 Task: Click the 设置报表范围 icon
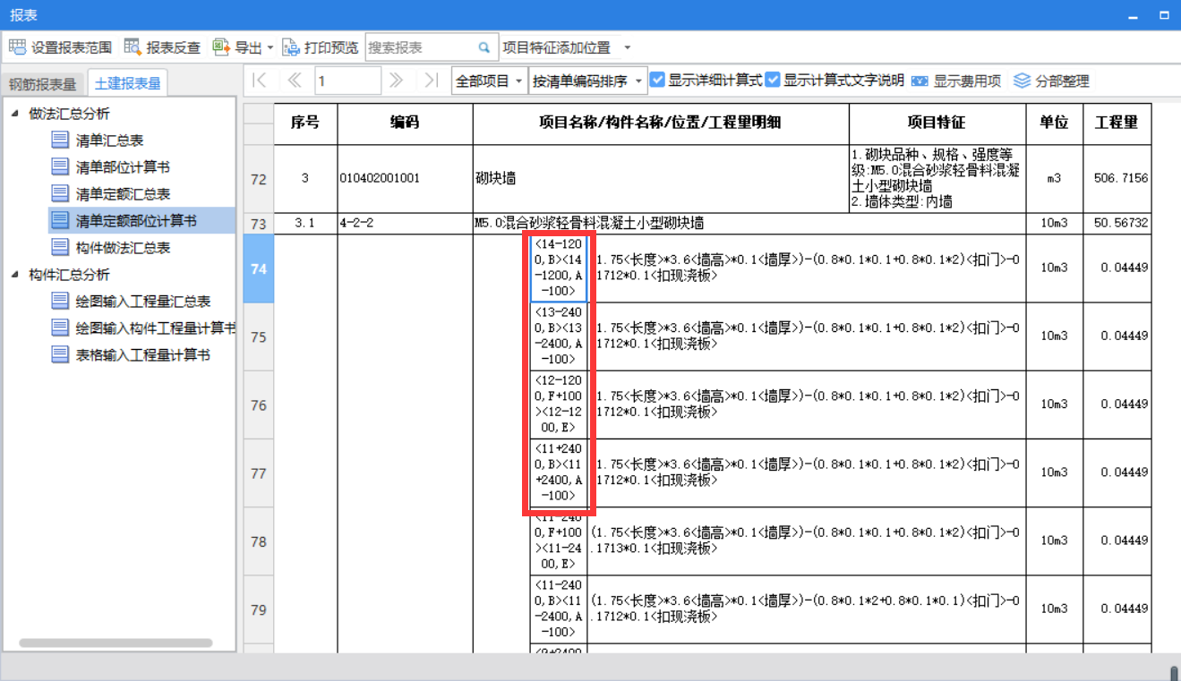point(17,47)
